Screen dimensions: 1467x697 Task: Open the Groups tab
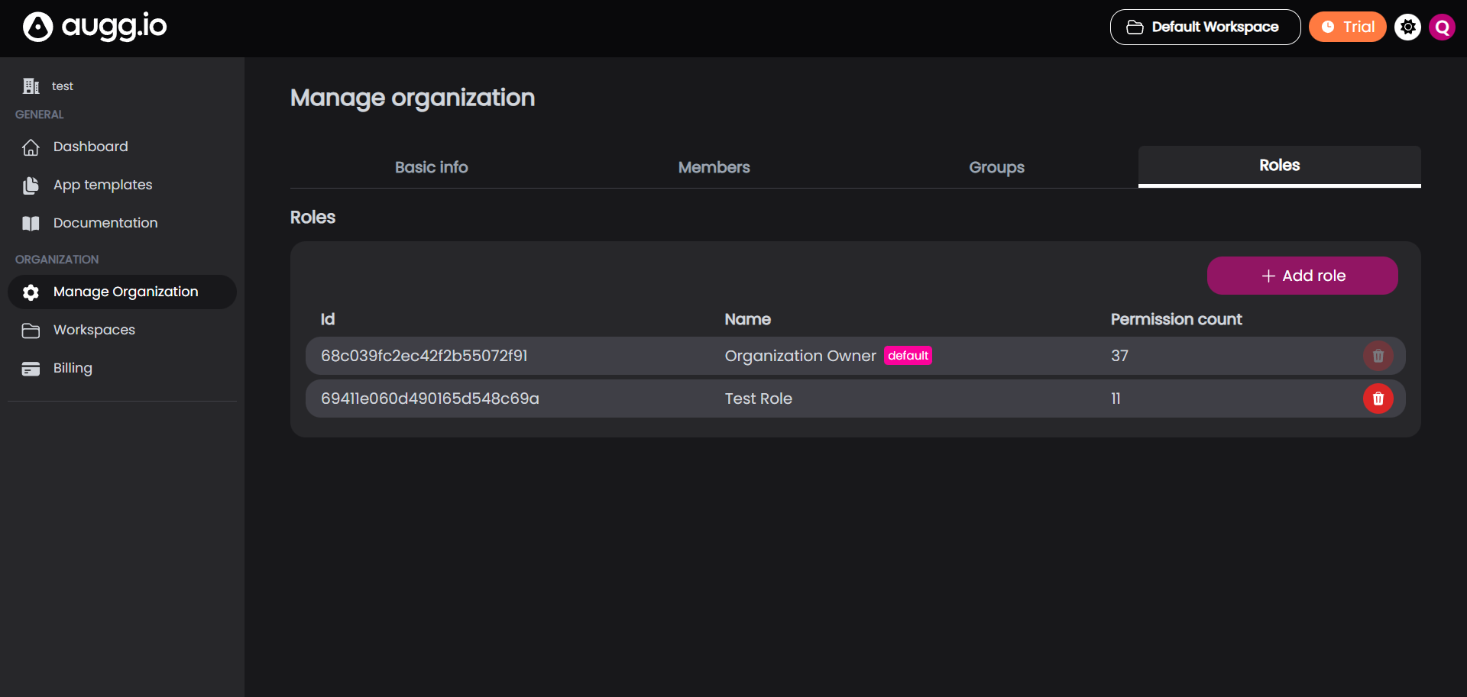tap(996, 167)
